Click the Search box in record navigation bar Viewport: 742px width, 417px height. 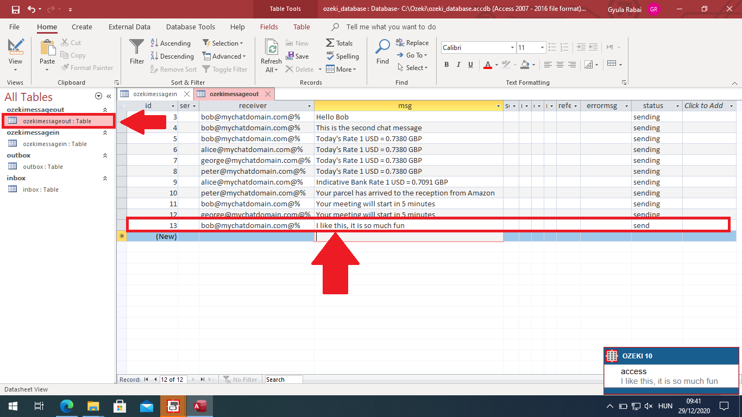[282, 380]
